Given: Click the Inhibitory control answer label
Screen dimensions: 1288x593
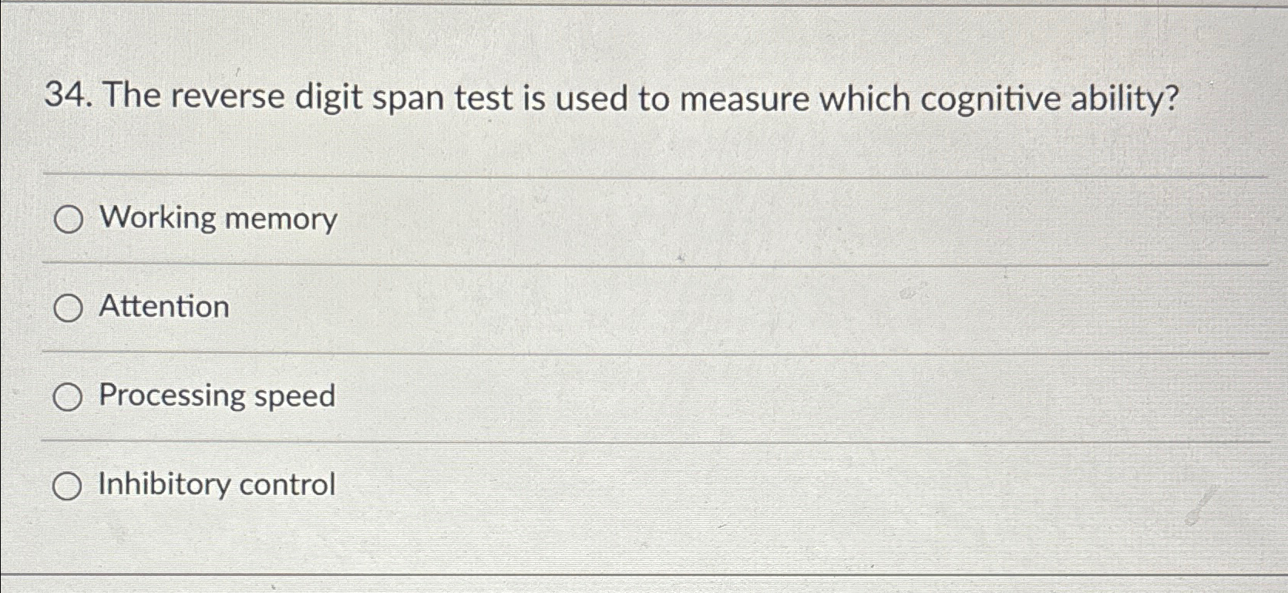Looking at the screenshot, I should click(x=217, y=485).
